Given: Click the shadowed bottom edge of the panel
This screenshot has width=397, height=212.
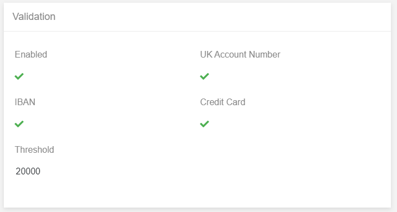Looking at the screenshot, I should click(x=197, y=208).
